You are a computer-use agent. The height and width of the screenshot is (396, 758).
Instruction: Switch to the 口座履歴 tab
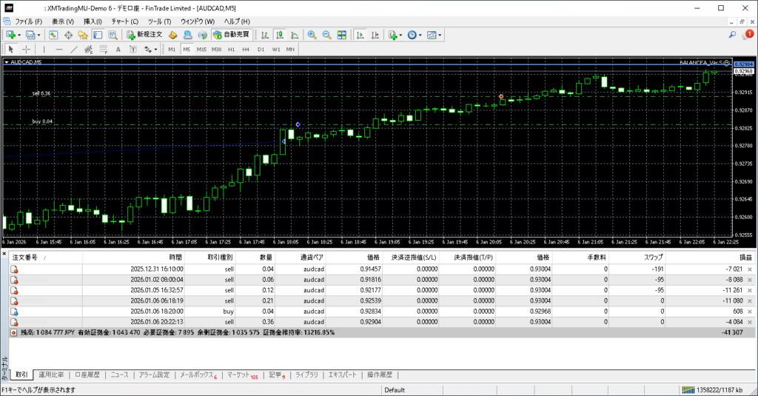click(x=89, y=375)
